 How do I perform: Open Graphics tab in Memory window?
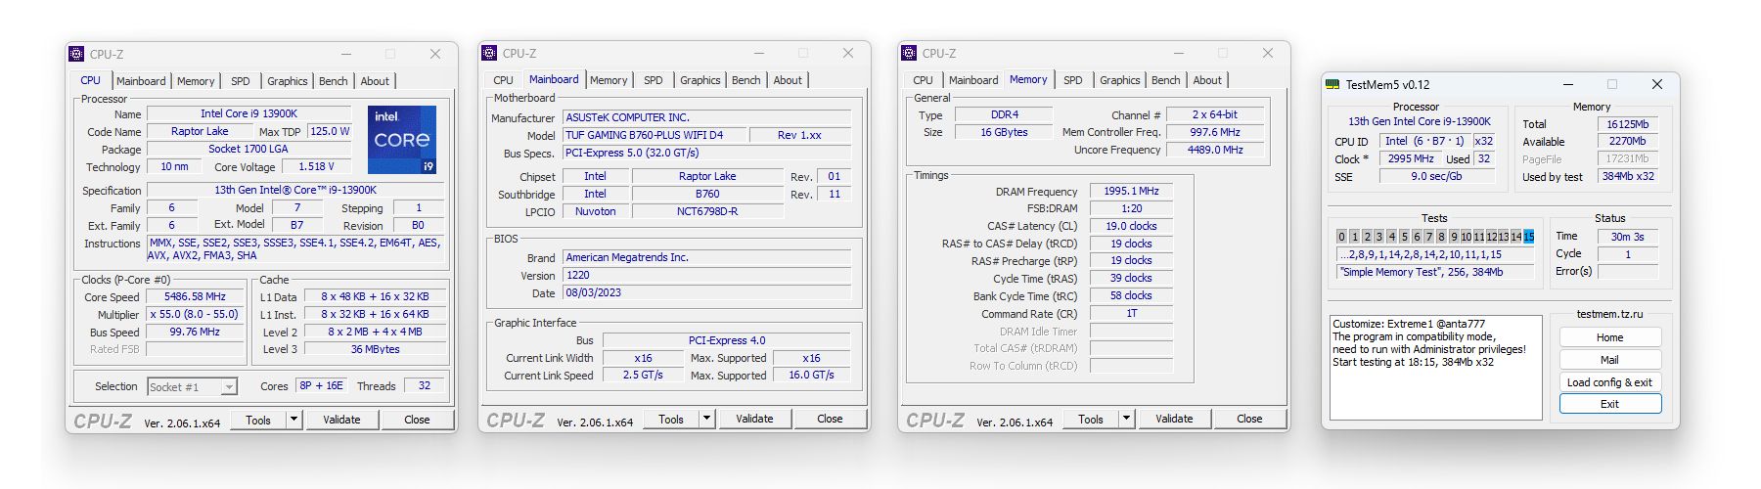click(1120, 80)
